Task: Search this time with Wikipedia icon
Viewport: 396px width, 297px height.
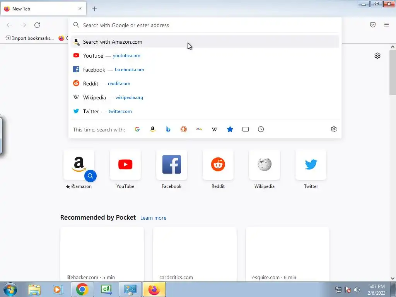Action: 214,129
